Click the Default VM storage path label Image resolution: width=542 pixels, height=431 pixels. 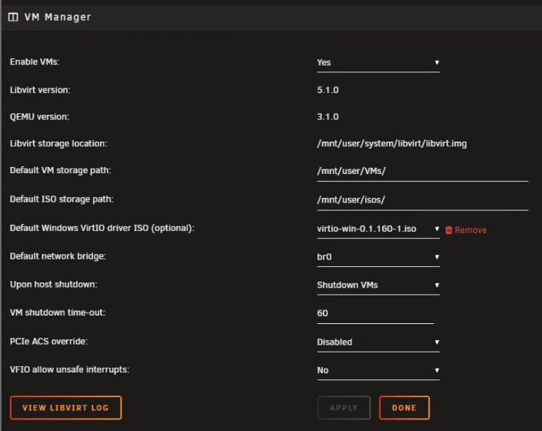pyautogui.click(x=61, y=171)
